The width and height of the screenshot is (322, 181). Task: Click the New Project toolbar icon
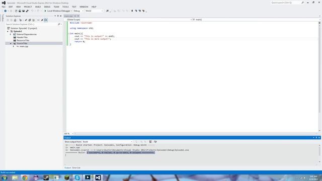coord(16,11)
